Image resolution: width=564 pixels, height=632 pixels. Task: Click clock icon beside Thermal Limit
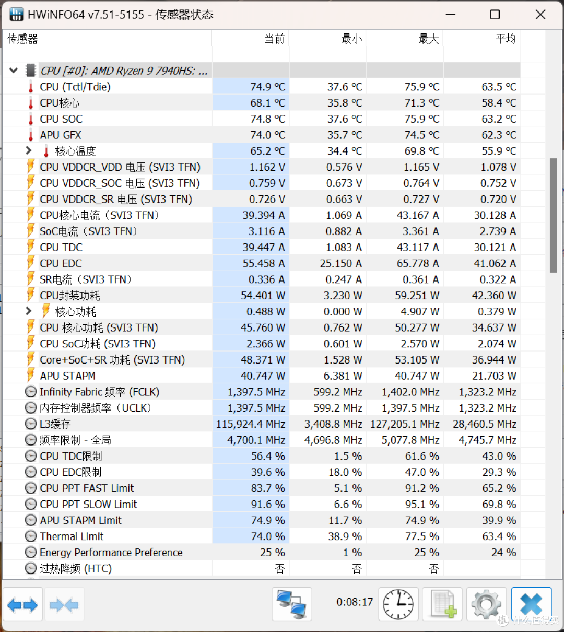tap(31, 536)
